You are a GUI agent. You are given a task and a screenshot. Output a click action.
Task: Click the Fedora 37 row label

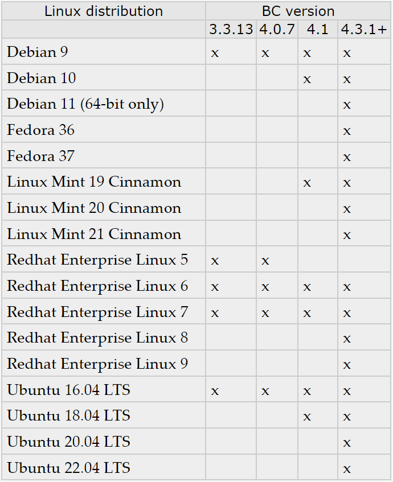[x=40, y=156]
